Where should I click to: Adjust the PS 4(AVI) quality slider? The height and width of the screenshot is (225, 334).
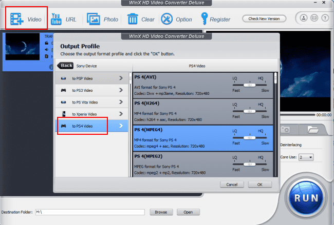(x=249, y=85)
